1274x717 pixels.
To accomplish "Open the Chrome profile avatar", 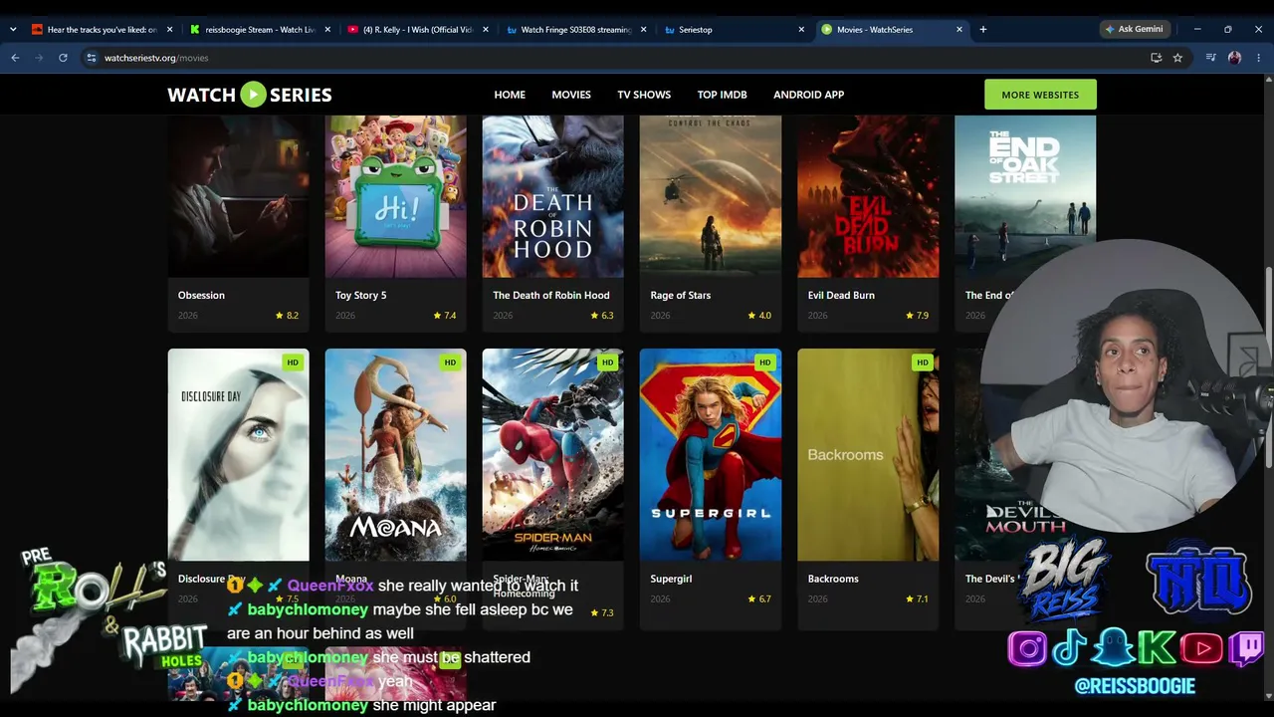I will [1234, 58].
